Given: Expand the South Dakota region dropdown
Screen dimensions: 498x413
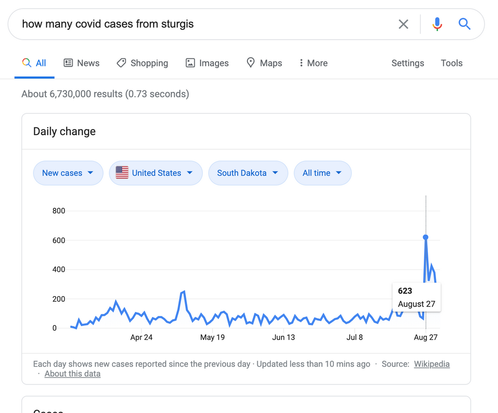Looking at the screenshot, I should (x=248, y=173).
